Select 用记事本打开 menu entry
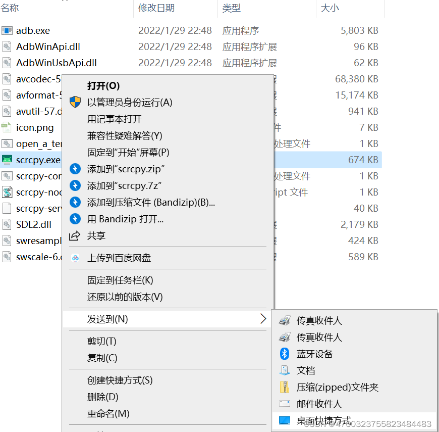Viewport: 439px width, 432px height. point(114,119)
